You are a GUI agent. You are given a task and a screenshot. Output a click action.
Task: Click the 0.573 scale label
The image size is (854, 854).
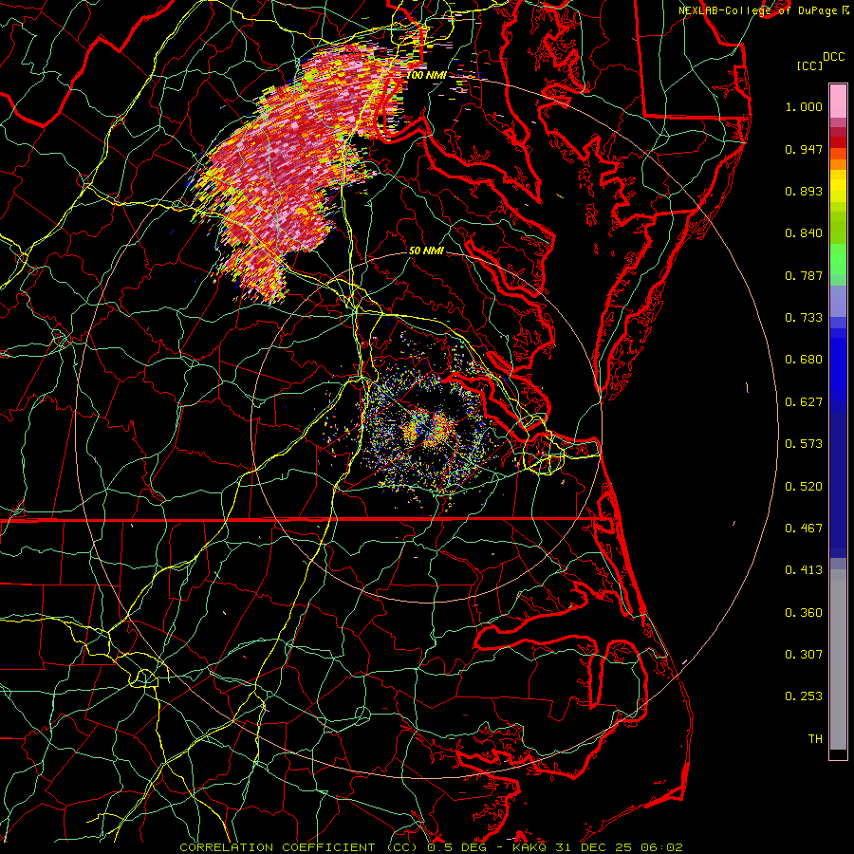click(x=804, y=444)
